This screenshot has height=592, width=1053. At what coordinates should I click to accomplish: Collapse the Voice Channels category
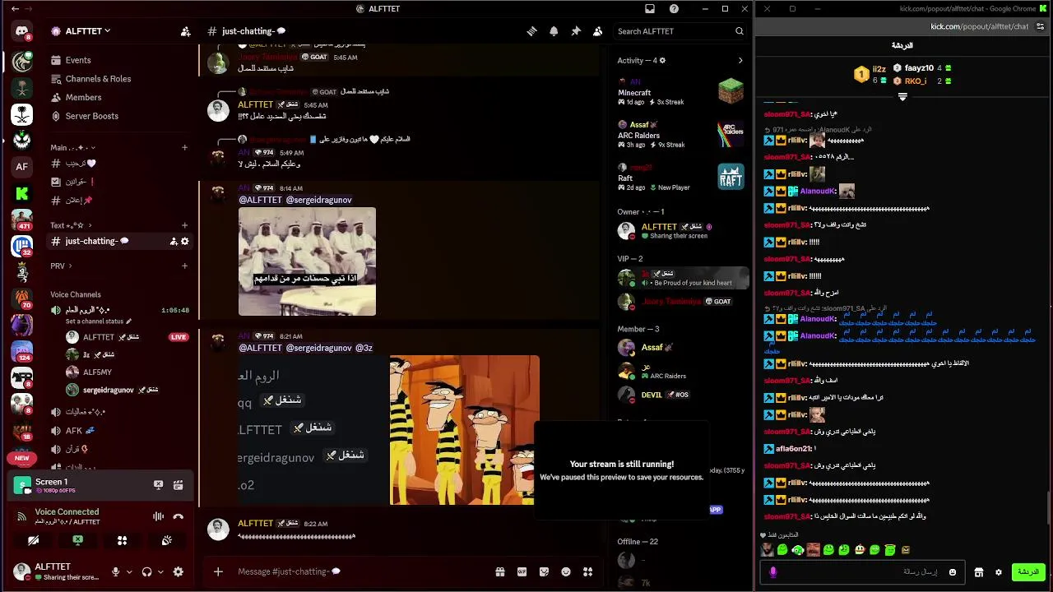pos(76,294)
